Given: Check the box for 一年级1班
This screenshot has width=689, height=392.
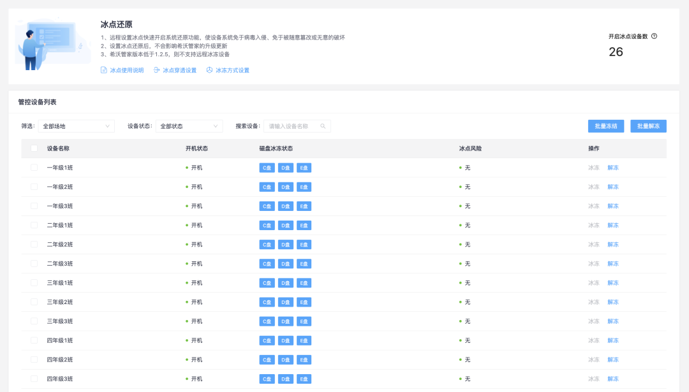Looking at the screenshot, I should tap(34, 168).
